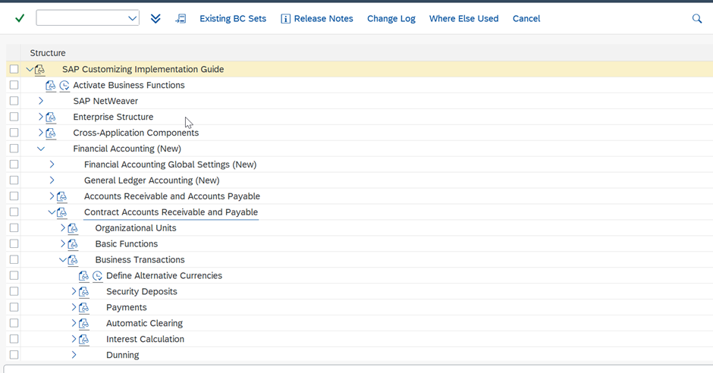Viewport: 713px width, 373px height.
Task: Tick checkbox for Enterprise Structure row
Action: pos(14,117)
